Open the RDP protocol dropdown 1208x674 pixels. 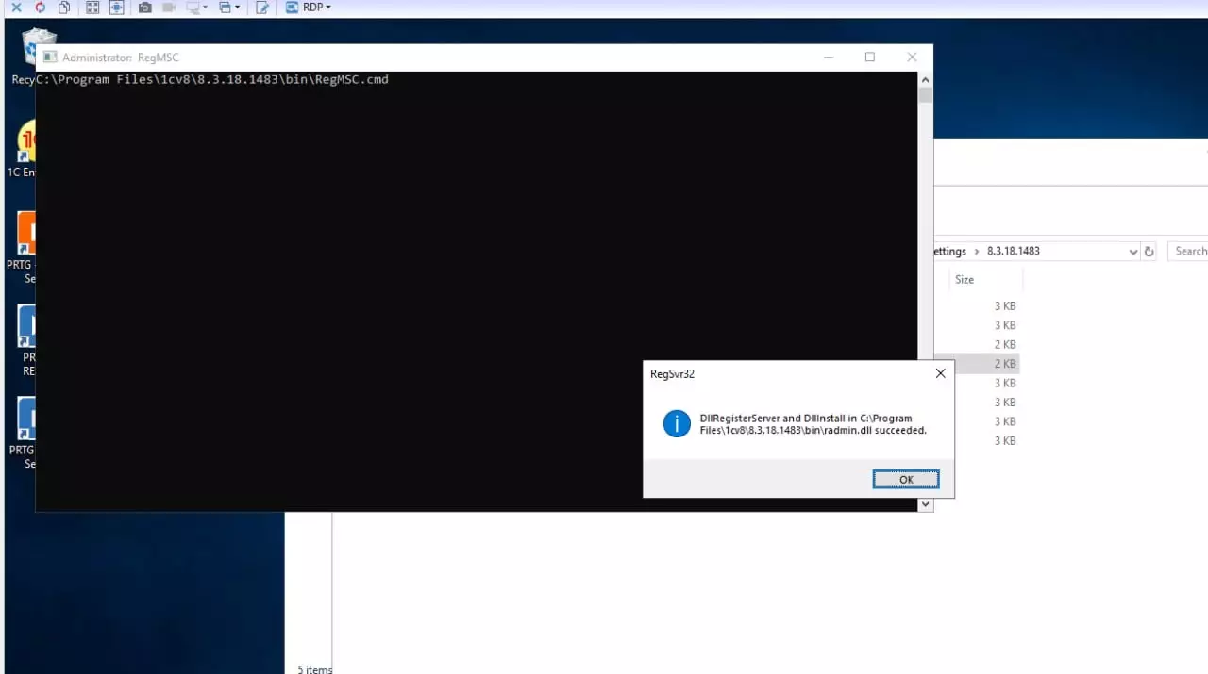(x=308, y=8)
